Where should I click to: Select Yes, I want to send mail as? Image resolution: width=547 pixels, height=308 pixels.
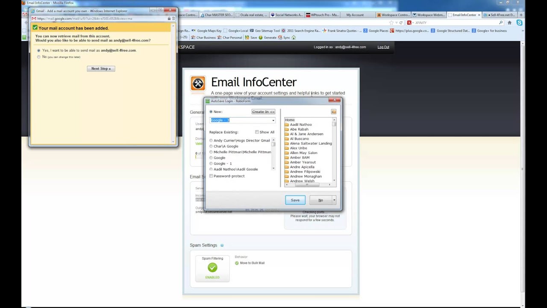(39, 50)
